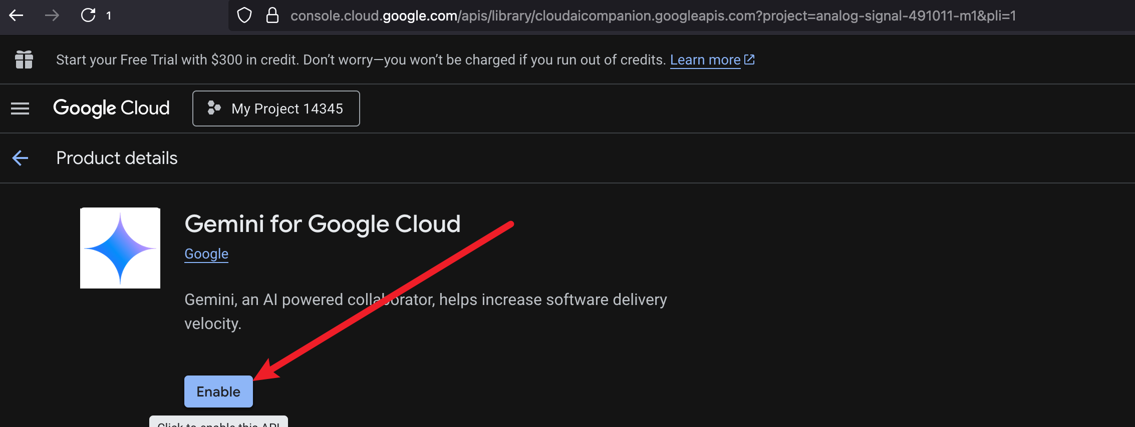The width and height of the screenshot is (1135, 427).
Task: Click the project dots icon in selector
Action: [x=214, y=108]
